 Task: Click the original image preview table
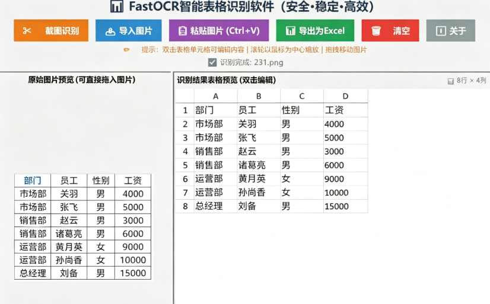[83, 227]
